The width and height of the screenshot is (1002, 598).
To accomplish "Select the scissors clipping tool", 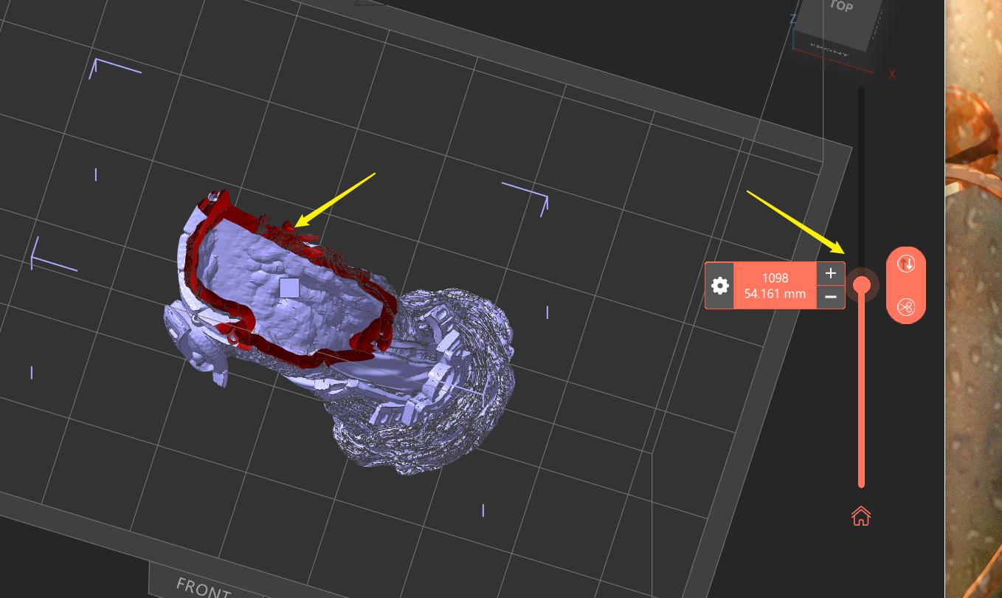I will 906,307.
